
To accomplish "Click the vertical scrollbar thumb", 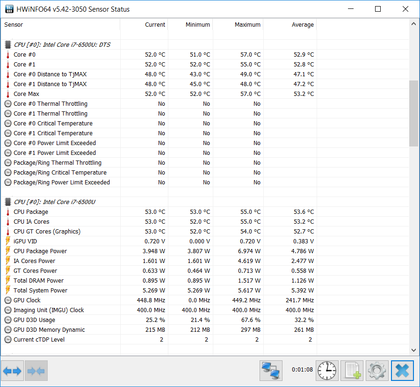I will (x=413, y=113).
